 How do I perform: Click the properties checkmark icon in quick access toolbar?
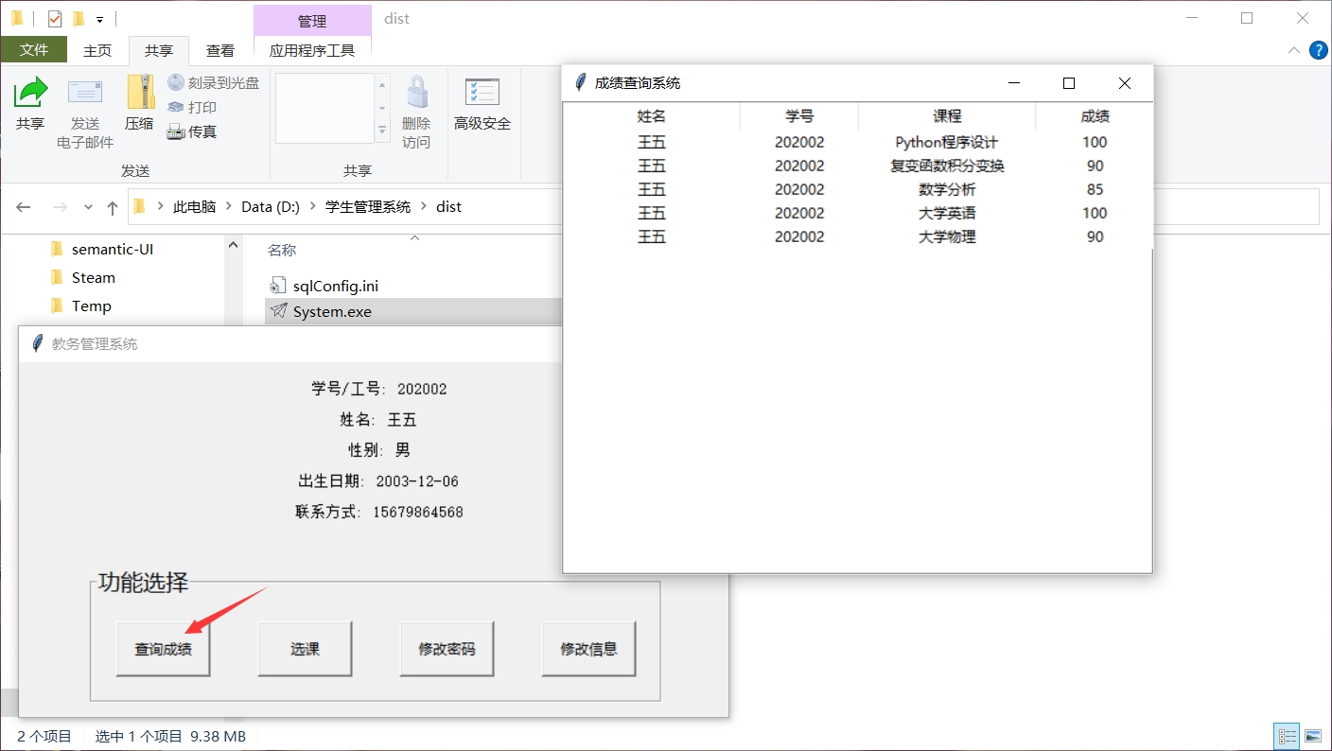pyautogui.click(x=55, y=19)
